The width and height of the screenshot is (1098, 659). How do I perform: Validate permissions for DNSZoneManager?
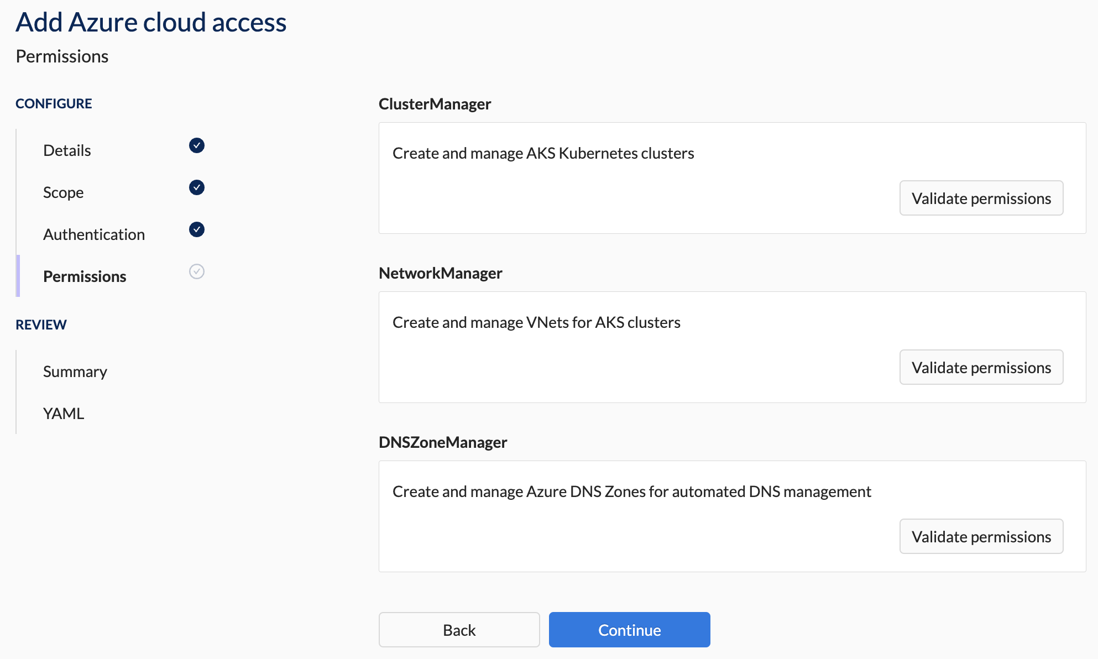(981, 536)
